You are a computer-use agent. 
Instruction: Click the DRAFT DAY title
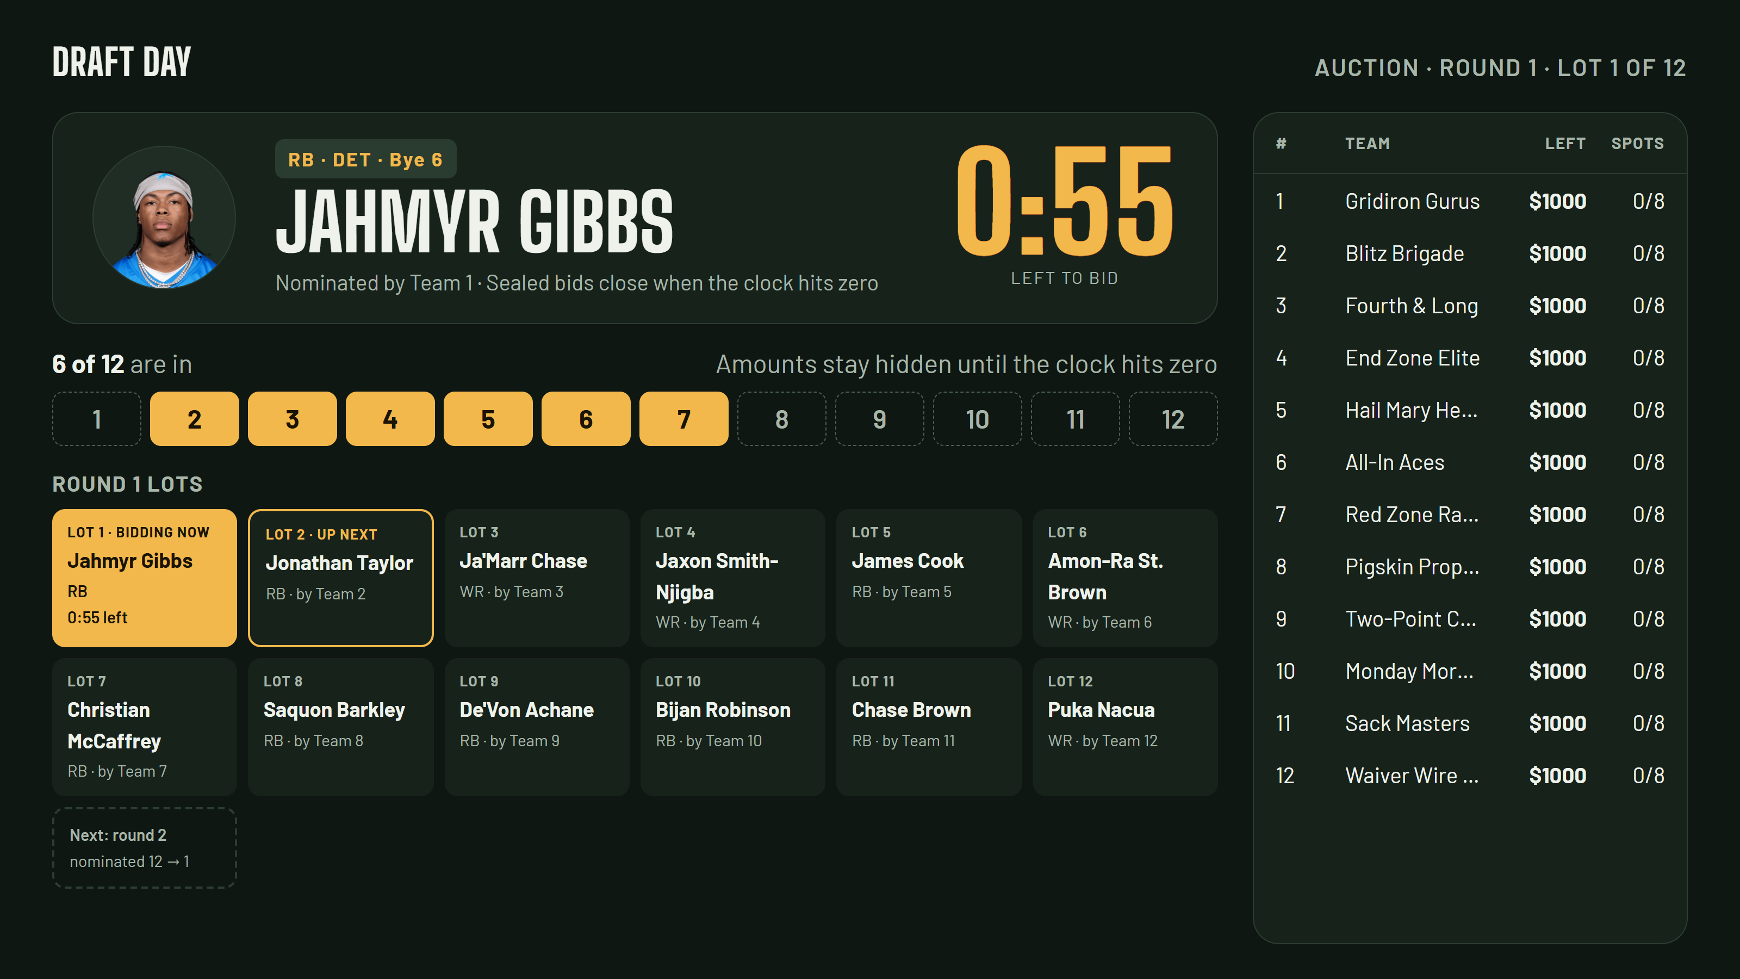point(122,62)
